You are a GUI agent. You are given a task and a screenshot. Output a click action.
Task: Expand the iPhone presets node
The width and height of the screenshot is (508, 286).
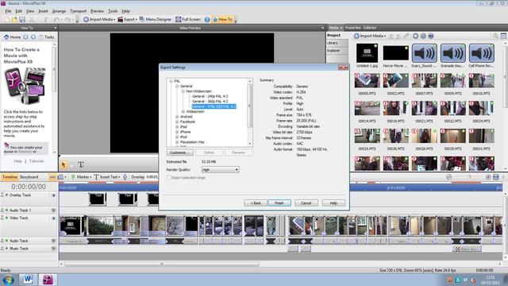pos(177,132)
